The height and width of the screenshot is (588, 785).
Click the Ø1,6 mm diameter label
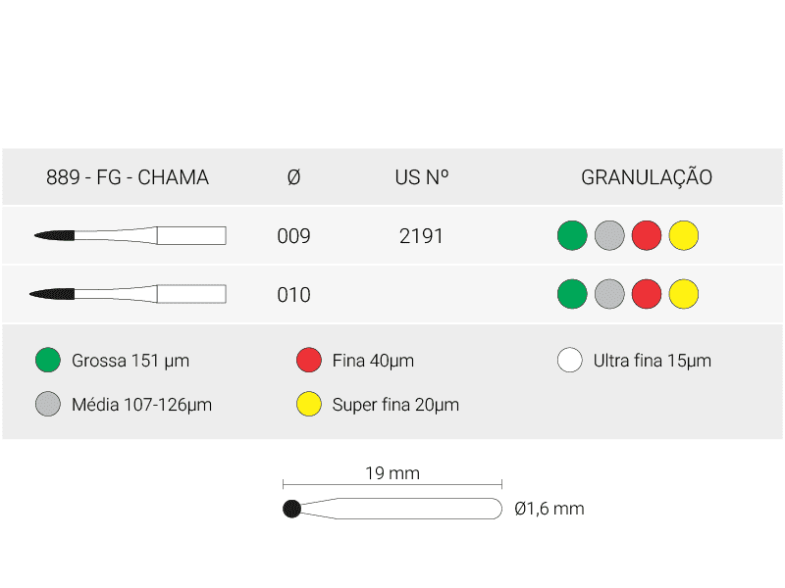click(x=549, y=509)
